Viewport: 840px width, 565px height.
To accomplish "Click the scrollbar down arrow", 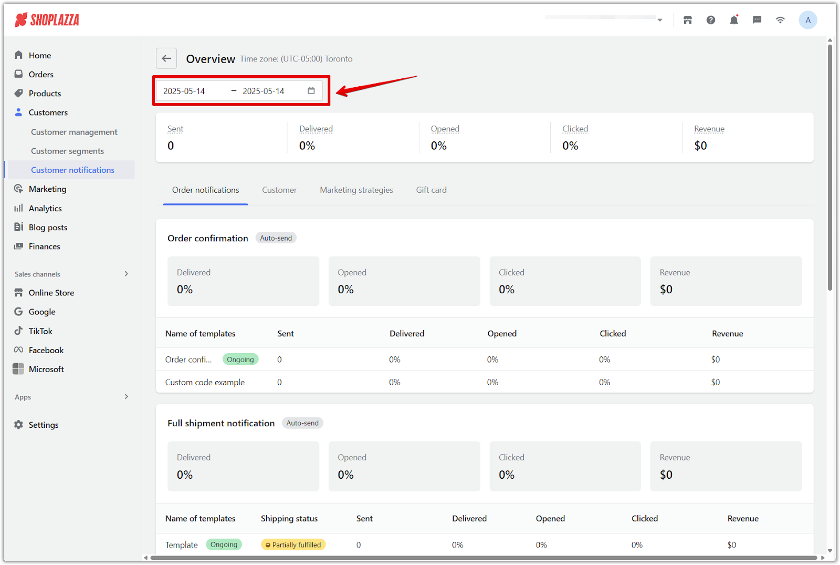I will 830,551.
